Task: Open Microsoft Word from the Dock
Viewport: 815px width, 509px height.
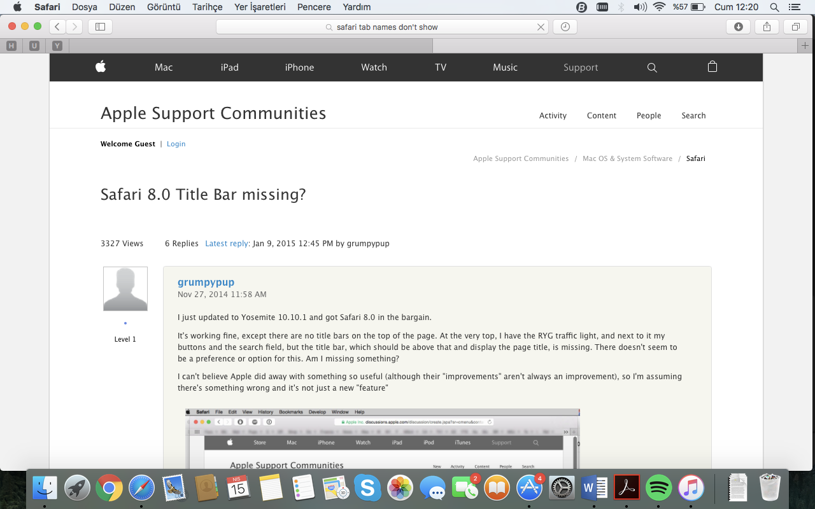Action: 594,488
